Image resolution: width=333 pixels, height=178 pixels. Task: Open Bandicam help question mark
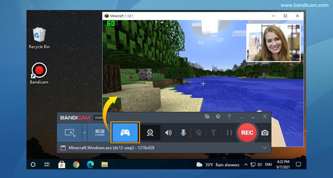coord(229,117)
